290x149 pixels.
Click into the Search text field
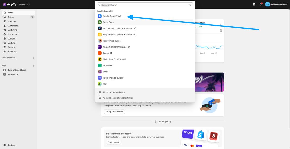click(x=149, y=5)
